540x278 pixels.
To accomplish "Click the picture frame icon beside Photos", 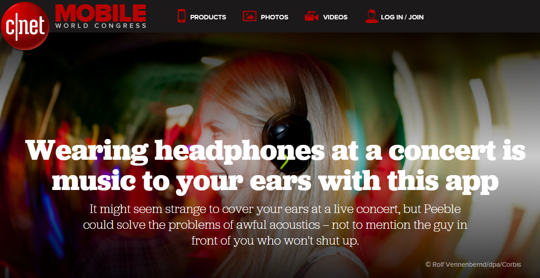I will click(x=250, y=16).
